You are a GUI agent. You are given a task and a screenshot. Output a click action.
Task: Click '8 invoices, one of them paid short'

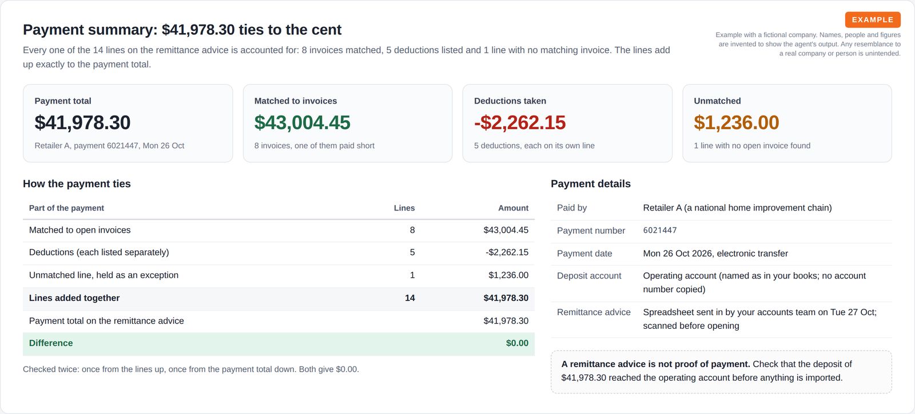coord(315,146)
